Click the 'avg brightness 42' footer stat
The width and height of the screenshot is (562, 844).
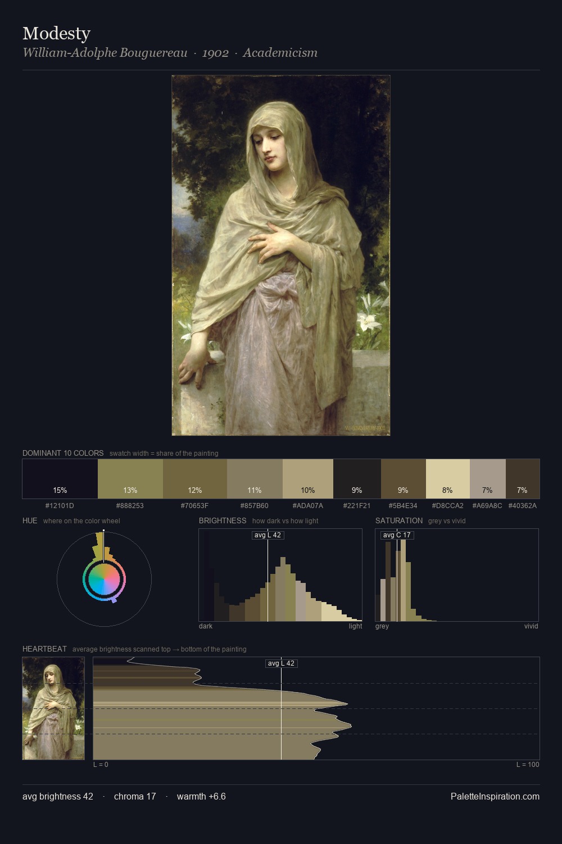pos(58,797)
